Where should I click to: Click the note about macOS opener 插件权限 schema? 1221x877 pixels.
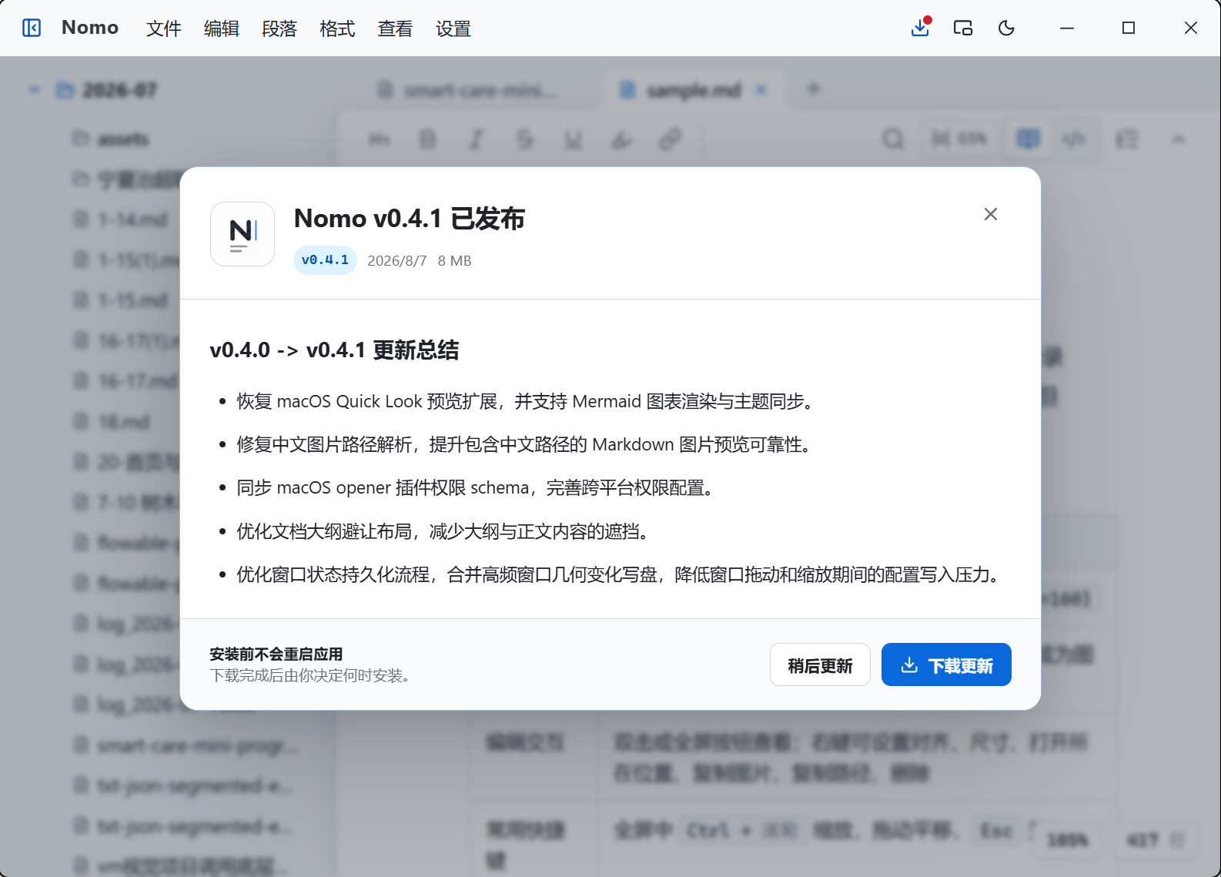(x=476, y=487)
